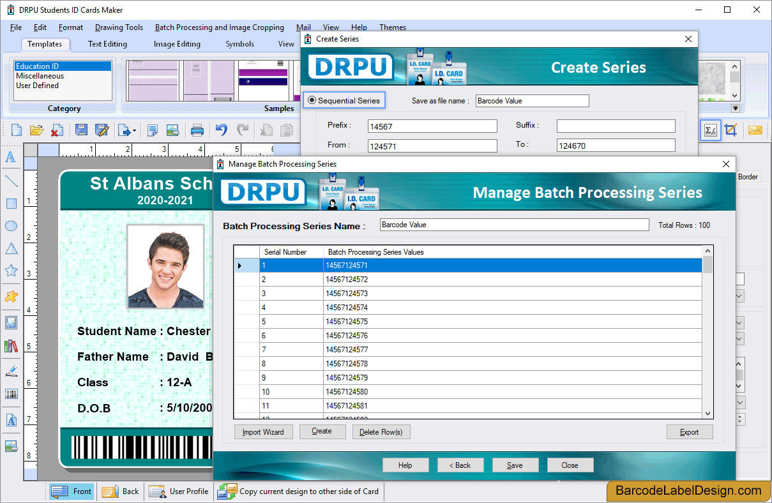Select the Text tool in left sidebar
The height and width of the screenshot is (503, 772).
(x=11, y=157)
